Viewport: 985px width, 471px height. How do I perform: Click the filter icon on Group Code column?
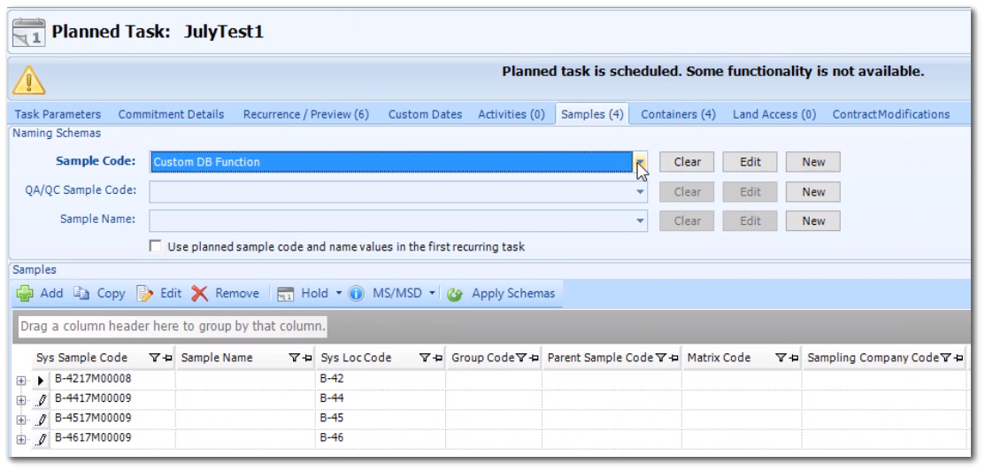(x=520, y=358)
